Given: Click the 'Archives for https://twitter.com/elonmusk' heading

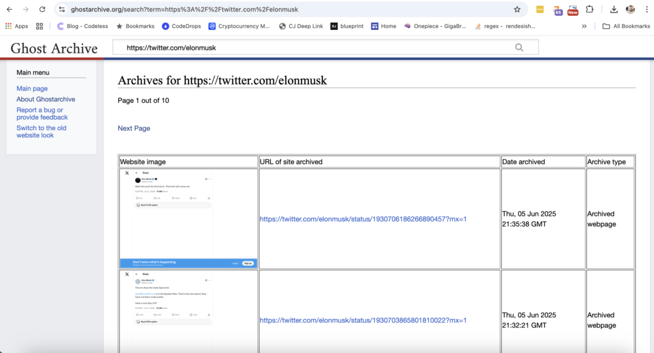Looking at the screenshot, I should pyautogui.click(x=222, y=80).
